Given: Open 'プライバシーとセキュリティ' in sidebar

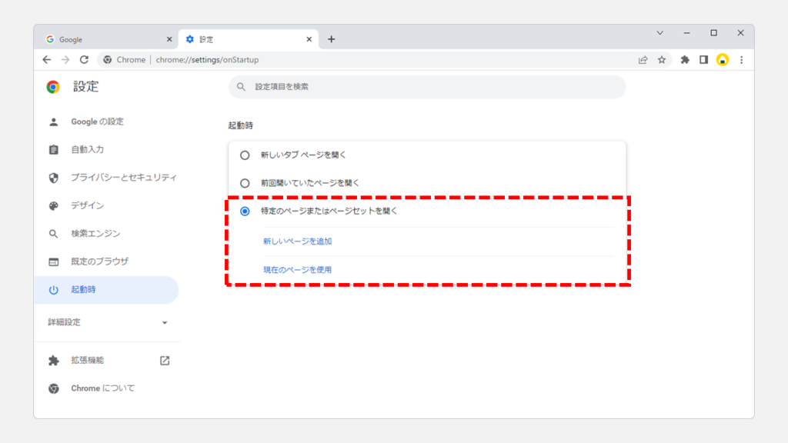Looking at the screenshot, I should (123, 178).
